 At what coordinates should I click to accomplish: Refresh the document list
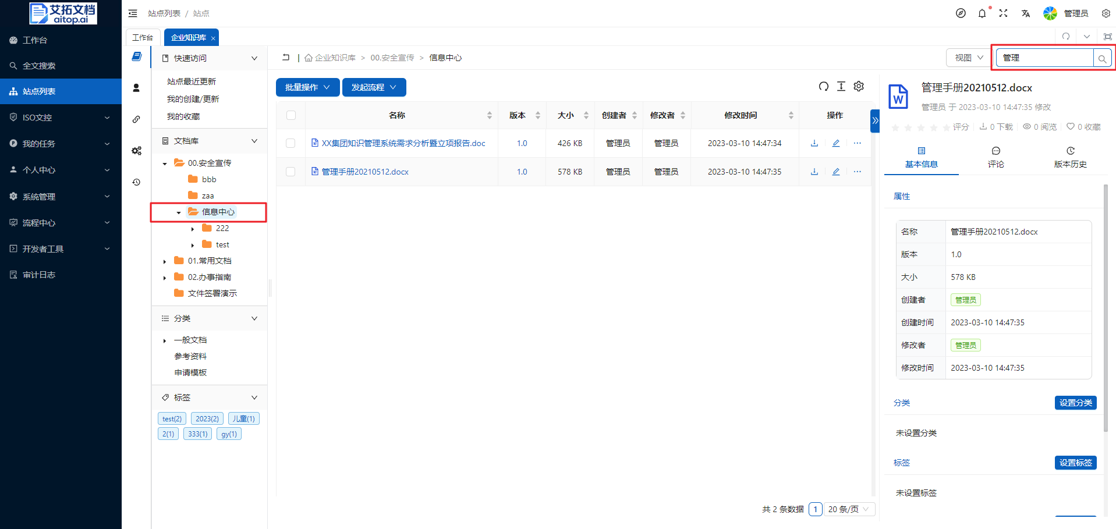[x=823, y=87]
